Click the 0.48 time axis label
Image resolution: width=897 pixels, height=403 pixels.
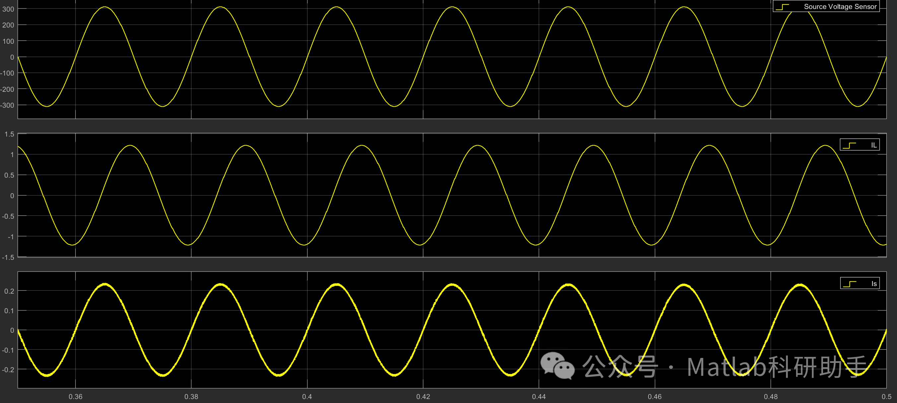(771, 397)
